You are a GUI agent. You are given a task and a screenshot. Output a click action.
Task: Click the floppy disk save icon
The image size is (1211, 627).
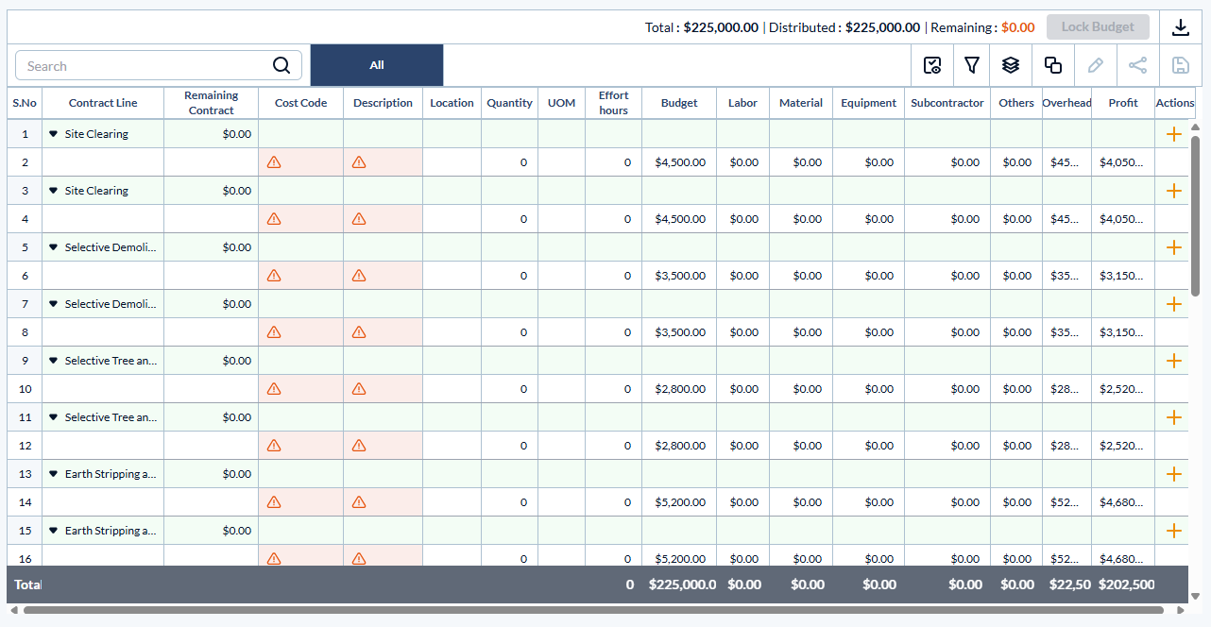(1181, 65)
